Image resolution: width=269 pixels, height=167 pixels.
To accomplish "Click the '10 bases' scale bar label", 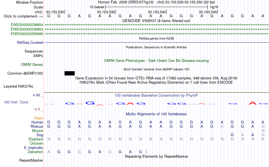I will (97, 7).
